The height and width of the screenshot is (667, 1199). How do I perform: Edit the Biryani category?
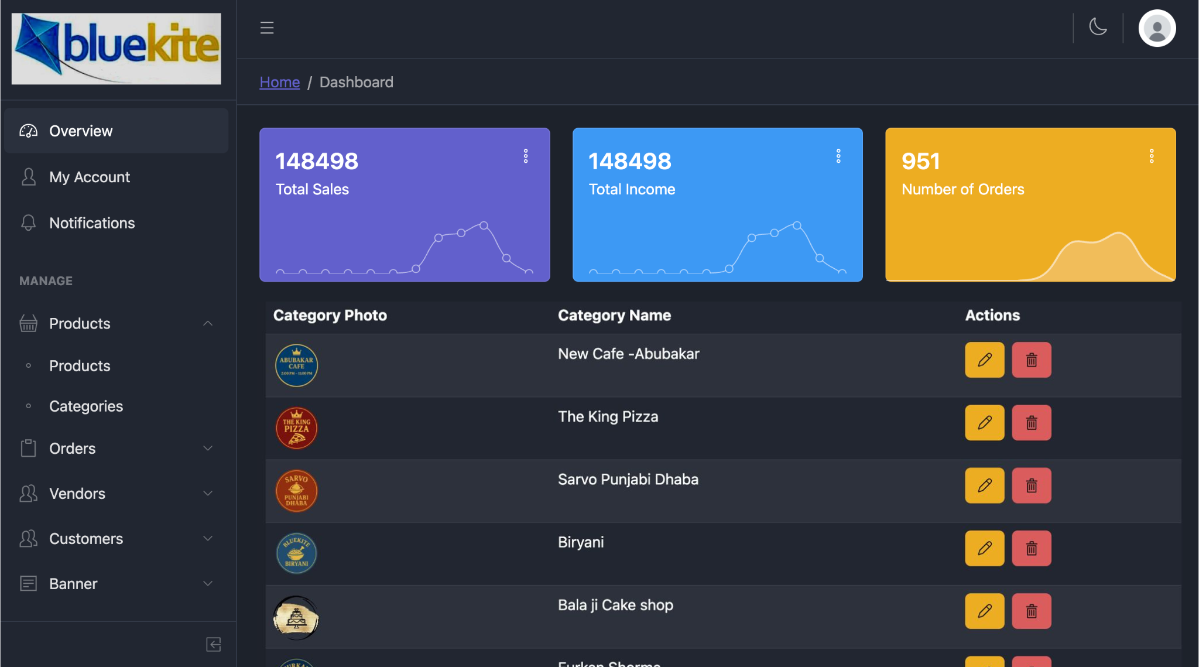coord(984,548)
